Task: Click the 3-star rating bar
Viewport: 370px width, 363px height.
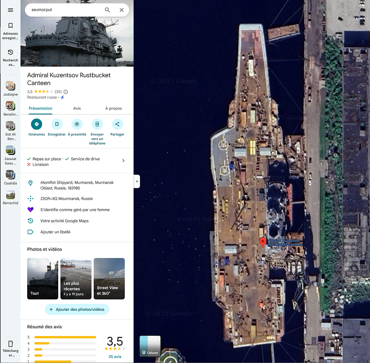Action: (65, 349)
